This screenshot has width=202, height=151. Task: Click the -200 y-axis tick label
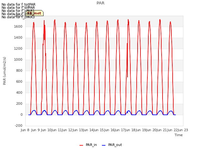[x=19, y=126]
